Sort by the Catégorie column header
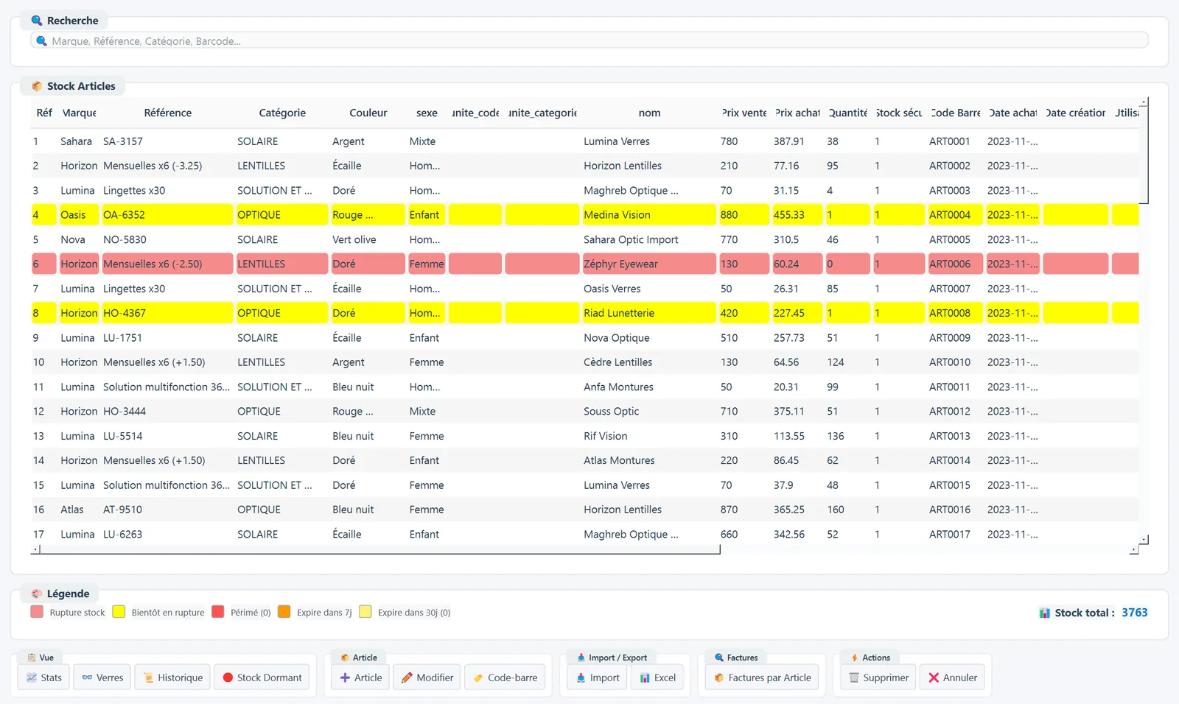The image size is (1179, 704). (282, 113)
